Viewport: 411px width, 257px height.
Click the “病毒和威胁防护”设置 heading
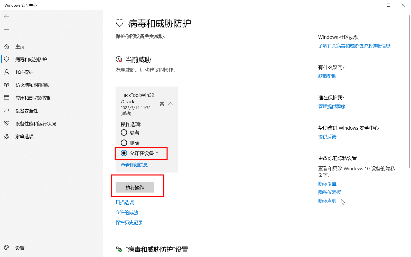click(157, 249)
